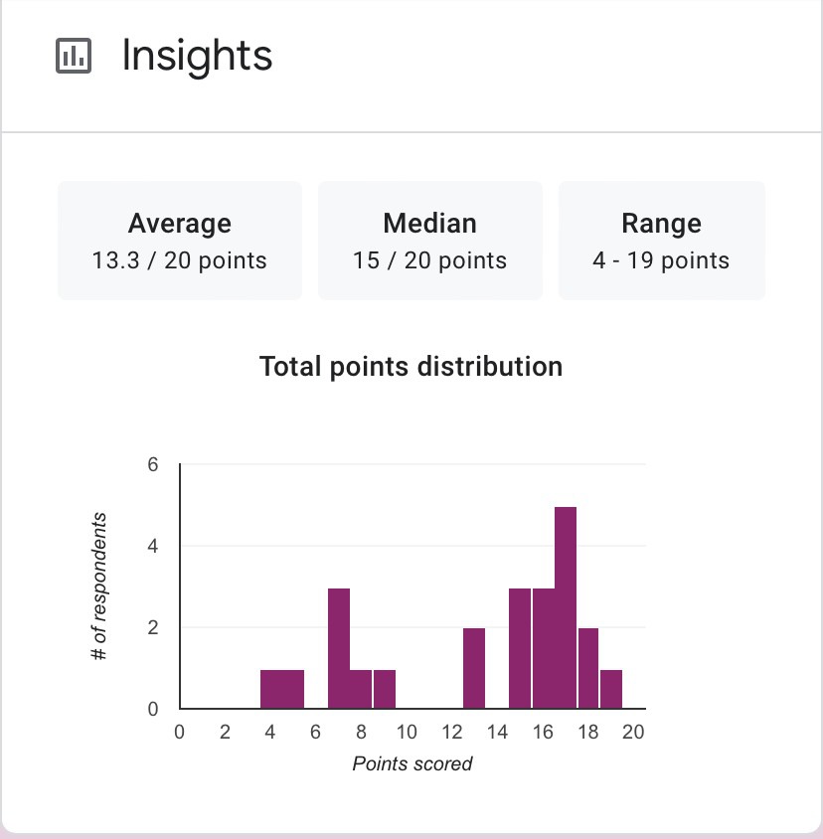Click the bar for 8 points scored

coord(361,689)
